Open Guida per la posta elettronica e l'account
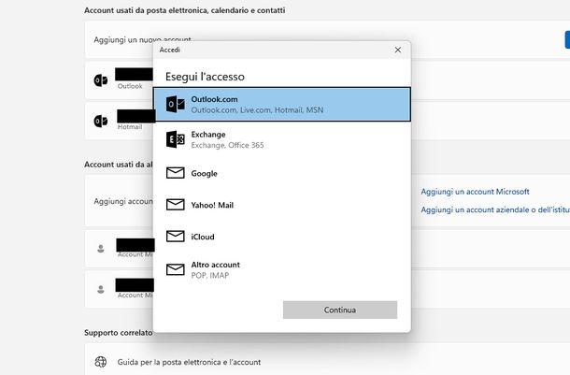This screenshot has width=570, height=375. (x=189, y=362)
